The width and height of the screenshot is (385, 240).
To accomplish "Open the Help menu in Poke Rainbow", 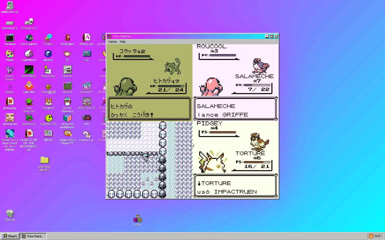I will coord(123,42).
